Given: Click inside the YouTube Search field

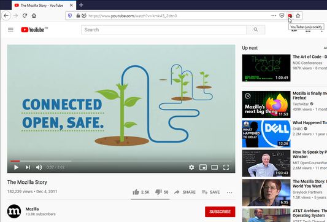Looking at the screenshot, I should [164, 30].
